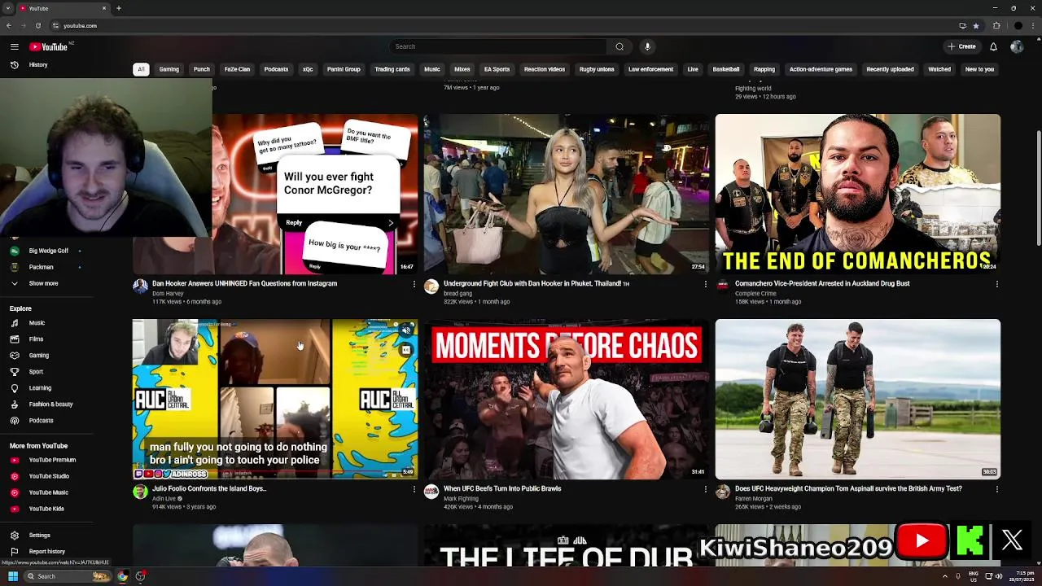Click the YouTube search input field

tap(498, 46)
